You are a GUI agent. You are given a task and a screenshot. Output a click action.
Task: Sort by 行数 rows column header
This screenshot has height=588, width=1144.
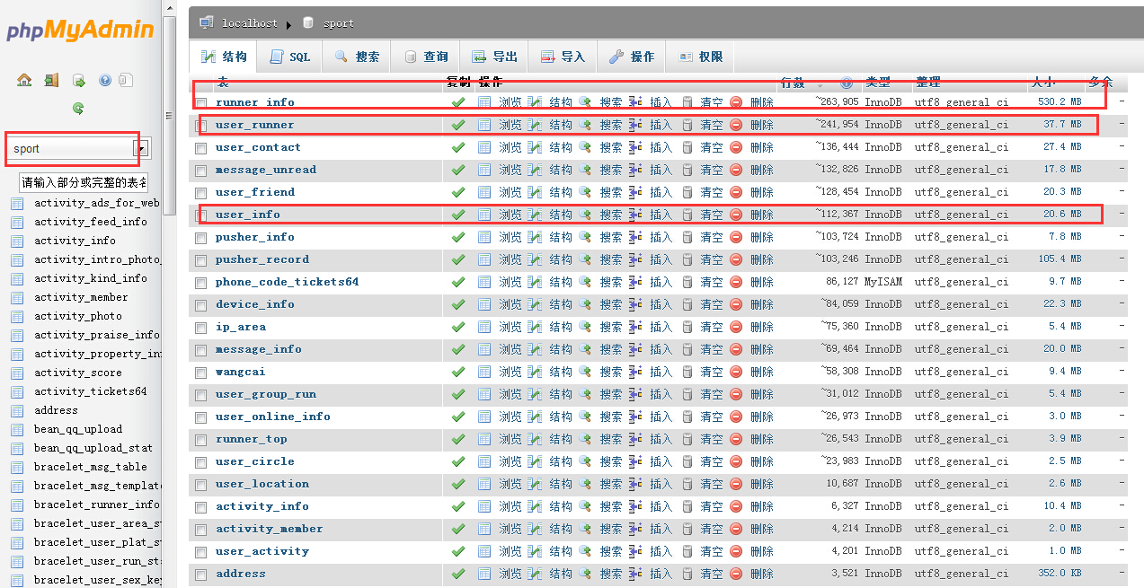(x=793, y=83)
